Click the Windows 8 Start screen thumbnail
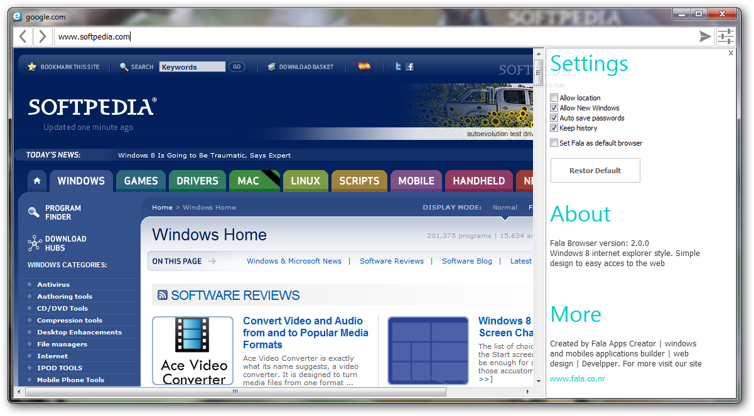 coord(428,351)
